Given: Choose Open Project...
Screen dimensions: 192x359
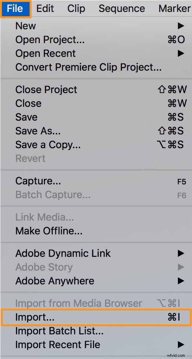Looking at the screenshot, I should [x=96, y=40].
